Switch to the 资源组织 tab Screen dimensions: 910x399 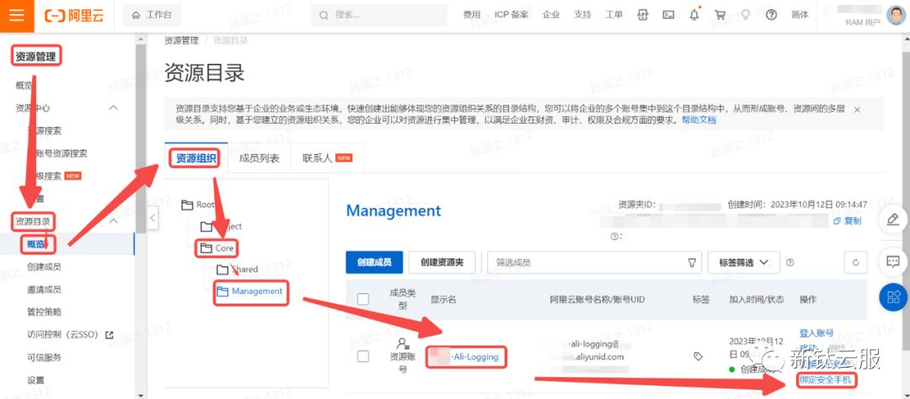tap(196, 158)
